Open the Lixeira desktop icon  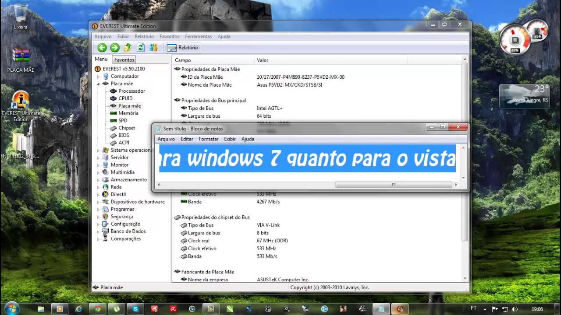(21, 17)
